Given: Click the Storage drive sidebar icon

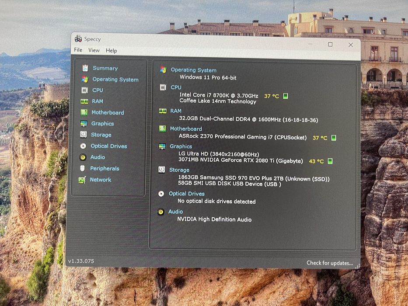Looking at the screenshot, I should 84,135.
